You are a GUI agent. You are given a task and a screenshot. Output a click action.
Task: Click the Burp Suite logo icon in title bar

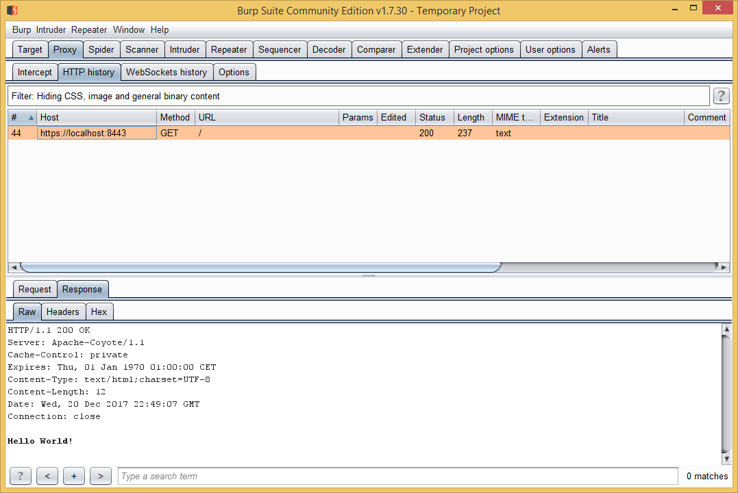click(12, 10)
